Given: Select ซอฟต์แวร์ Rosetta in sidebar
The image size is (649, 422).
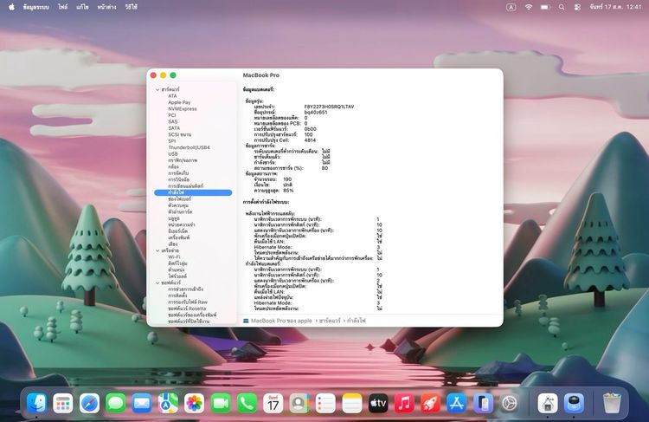Looking at the screenshot, I should click(187, 308).
